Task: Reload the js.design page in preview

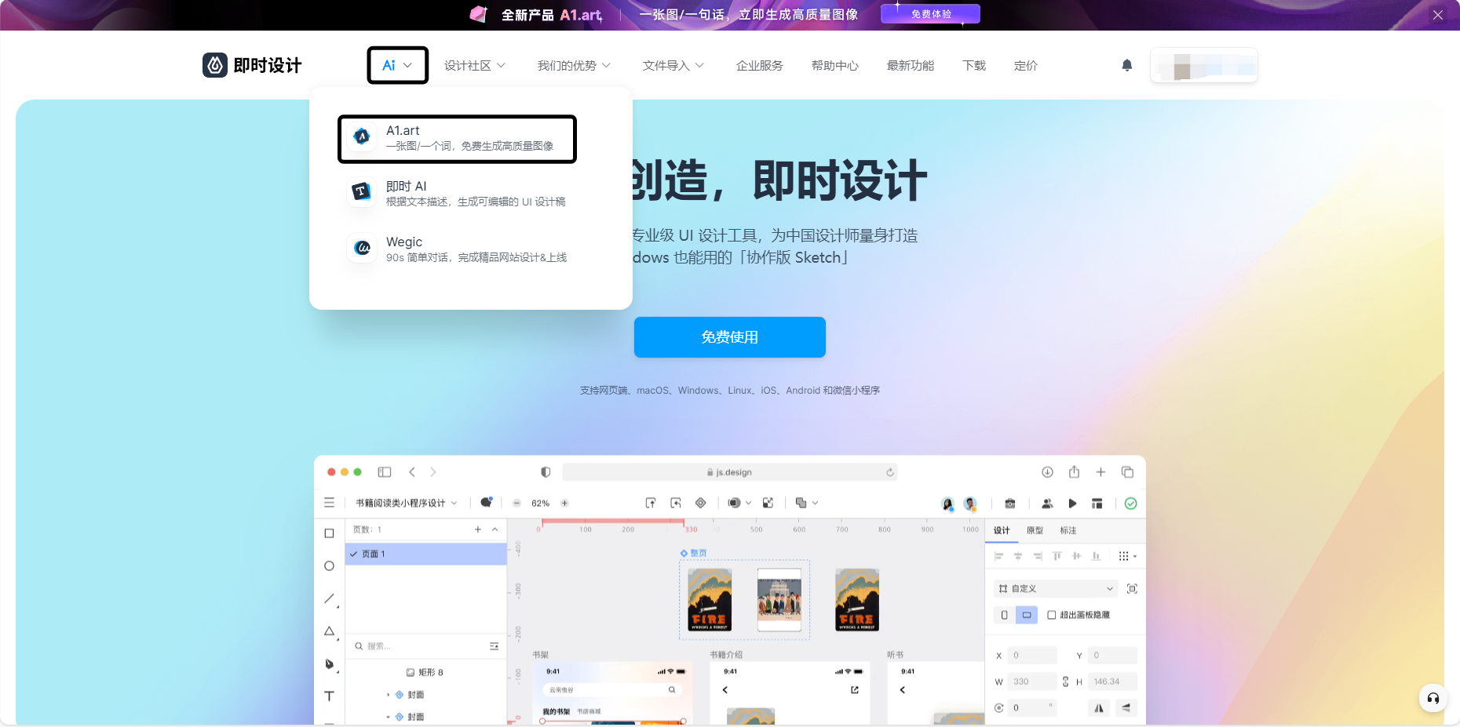Action: pyautogui.click(x=890, y=472)
